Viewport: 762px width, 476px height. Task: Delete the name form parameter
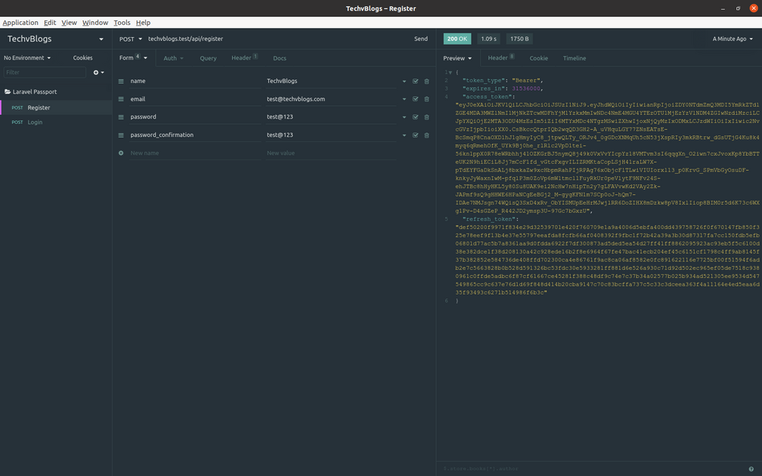[x=426, y=81]
